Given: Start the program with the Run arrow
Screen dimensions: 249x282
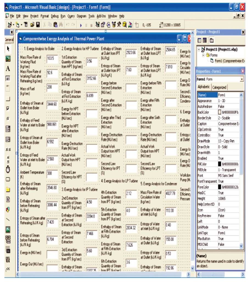Looking at the screenshot, I should pos(81,25).
